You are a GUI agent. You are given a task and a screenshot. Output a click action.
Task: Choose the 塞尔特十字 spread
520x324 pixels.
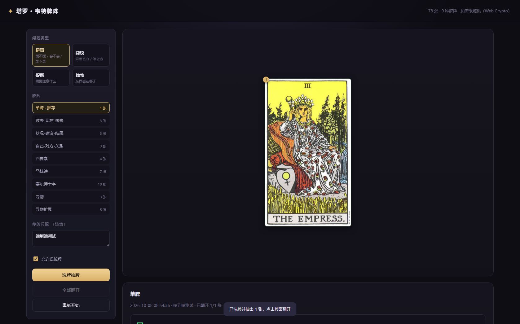pyautogui.click(x=71, y=184)
